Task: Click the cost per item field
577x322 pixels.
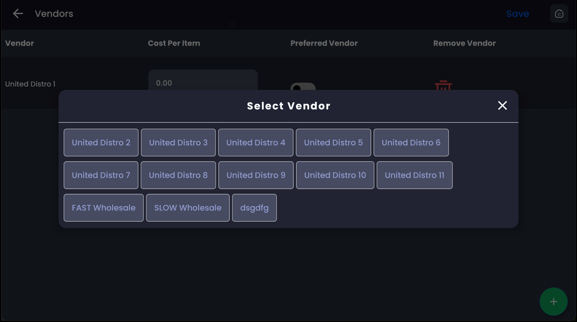Action: pyautogui.click(x=203, y=81)
